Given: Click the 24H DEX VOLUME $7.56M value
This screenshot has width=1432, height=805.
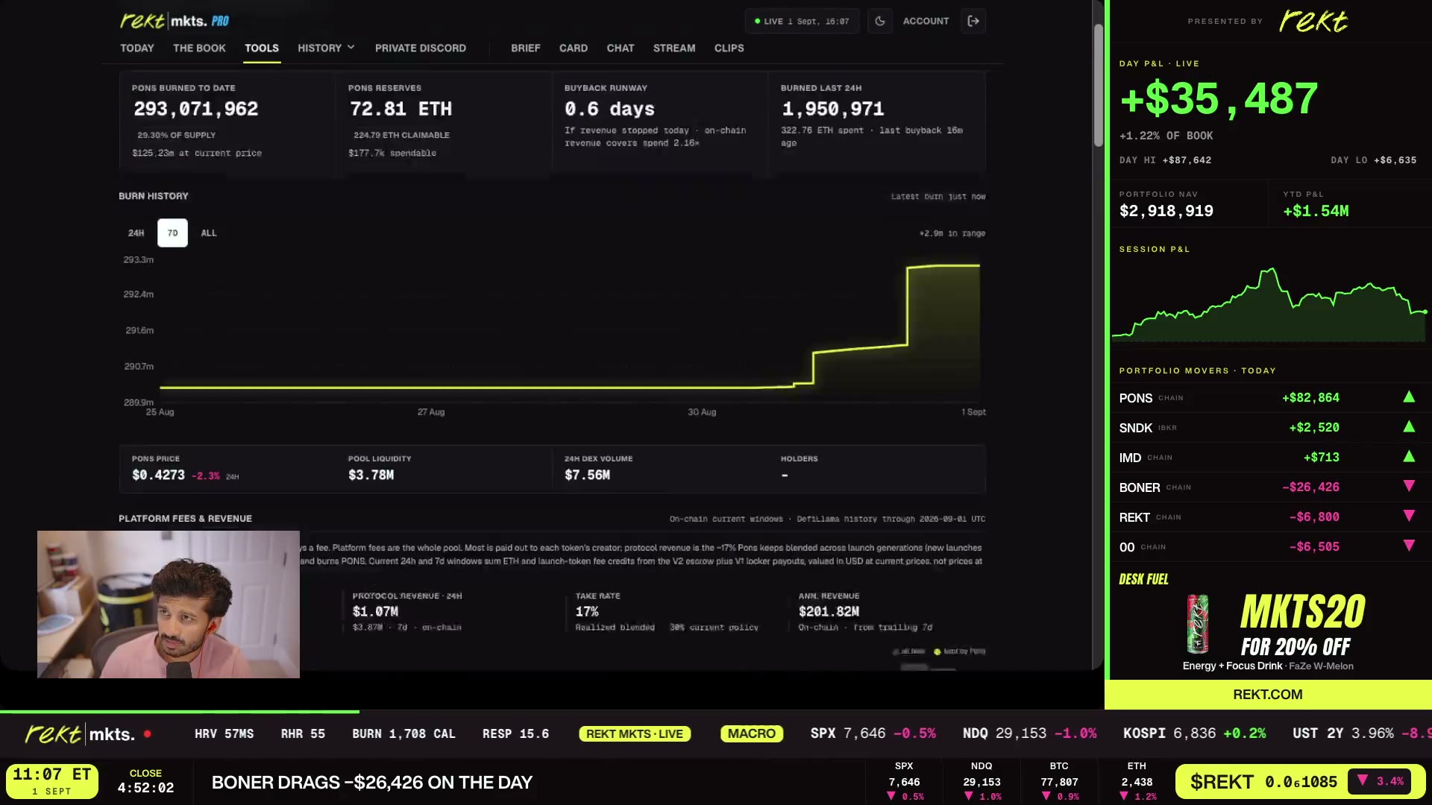Looking at the screenshot, I should click(x=587, y=475).
